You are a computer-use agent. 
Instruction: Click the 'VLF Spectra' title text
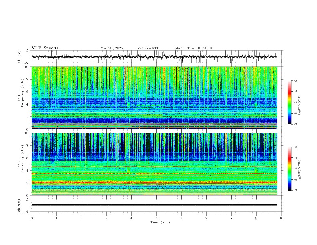(45, 48)
